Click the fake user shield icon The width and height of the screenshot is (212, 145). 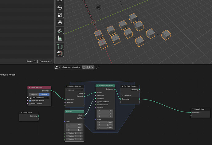(84, 67)
